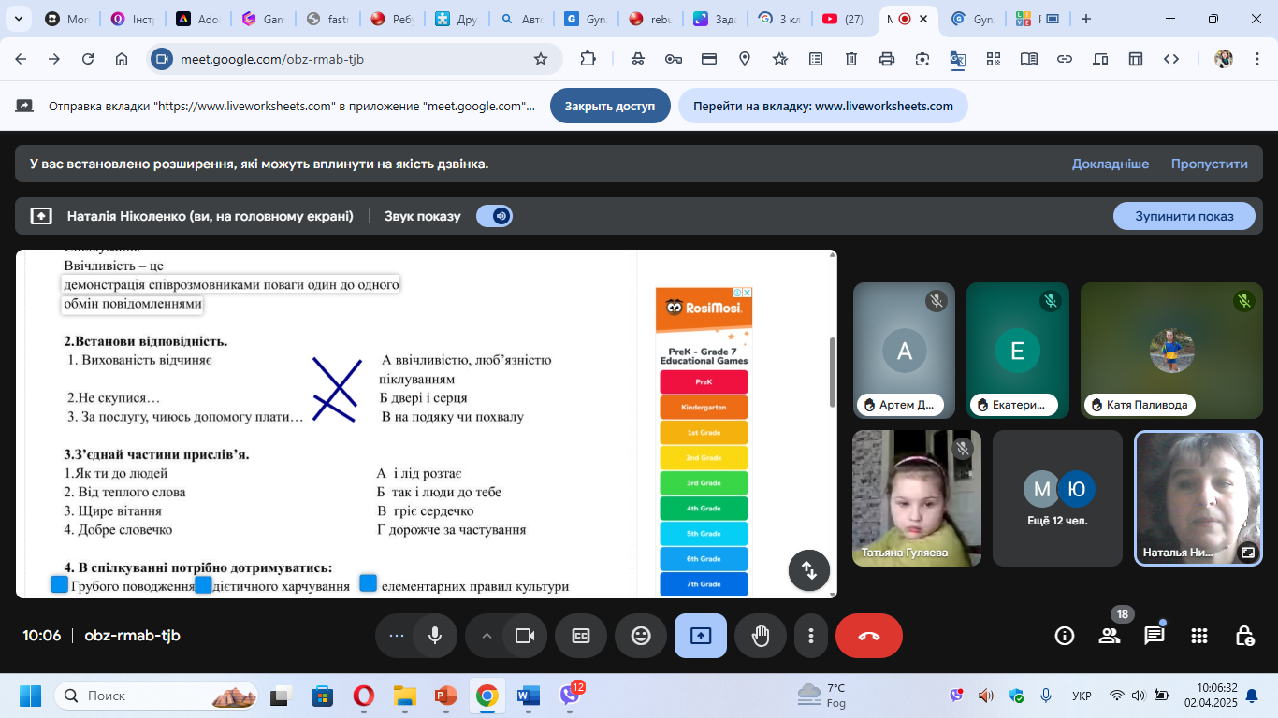Switch to the Друк browser tab
This screenshot has height=718, width=1278.
(x=456, y=19)
